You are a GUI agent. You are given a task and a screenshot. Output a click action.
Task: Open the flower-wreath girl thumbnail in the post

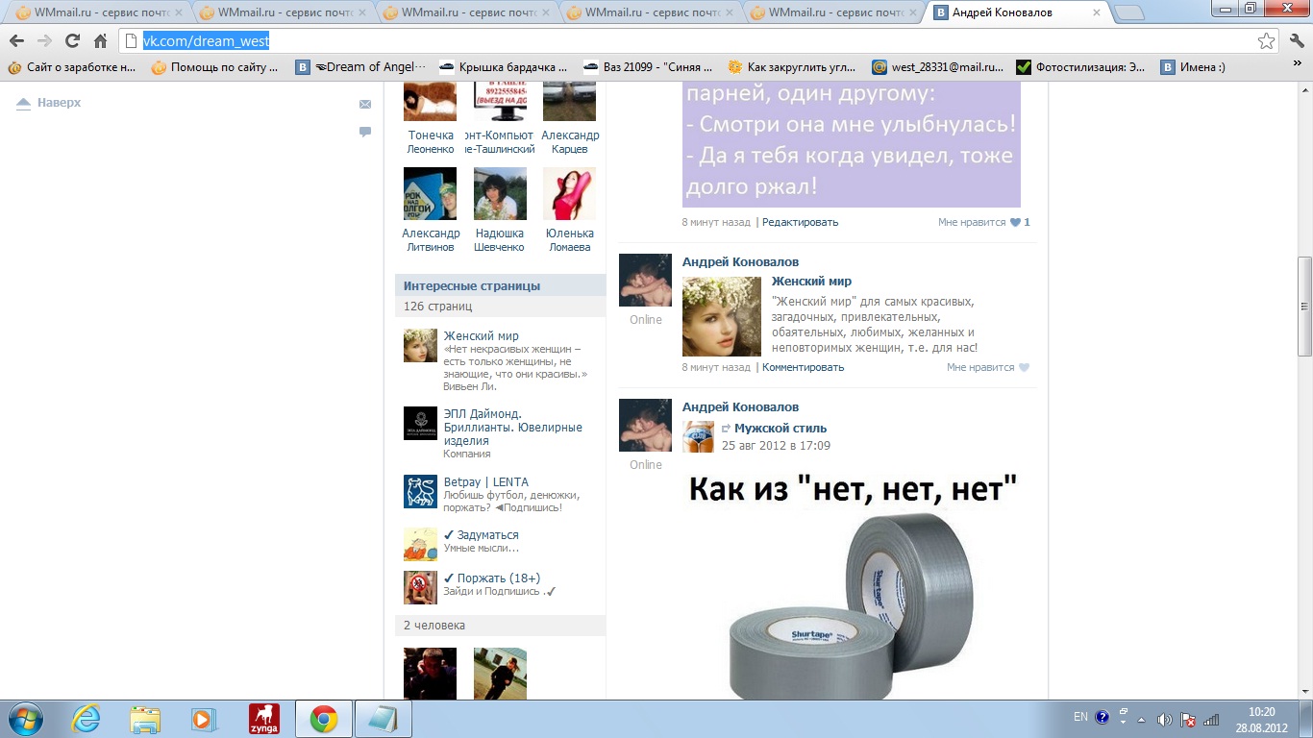[x=722, y=317]
